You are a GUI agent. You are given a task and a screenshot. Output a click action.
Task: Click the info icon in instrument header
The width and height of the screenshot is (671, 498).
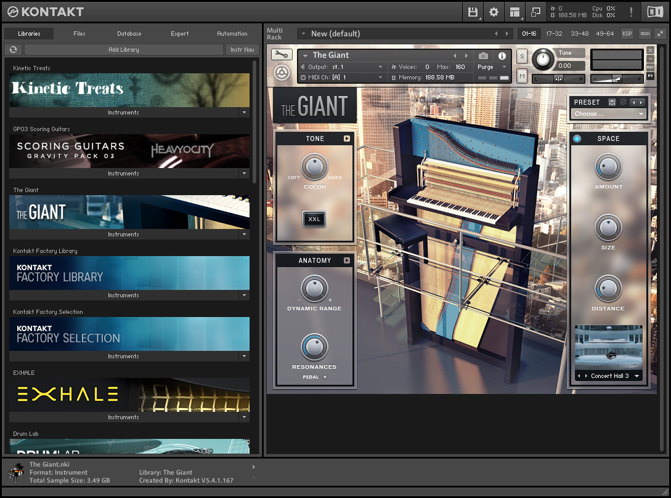point(502,55)
